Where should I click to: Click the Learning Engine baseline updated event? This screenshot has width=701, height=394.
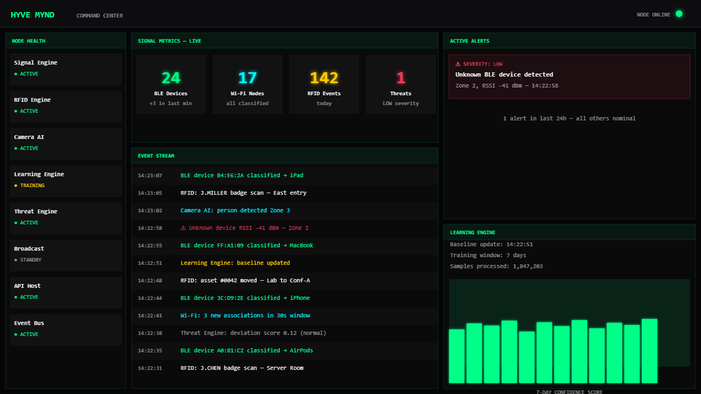[x=285, y=263]
